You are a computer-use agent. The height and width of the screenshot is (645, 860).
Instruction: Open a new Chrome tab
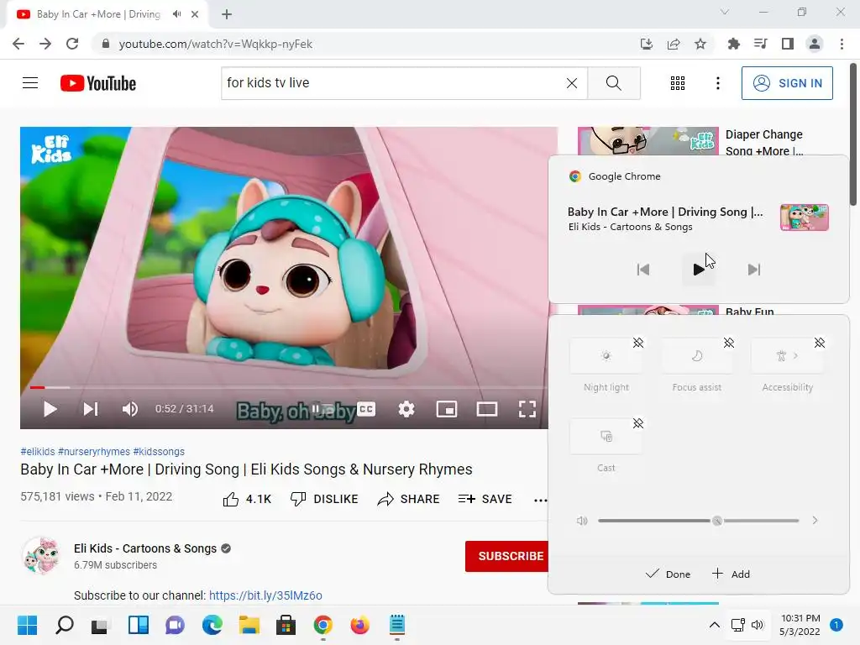click(x=227, y=14)
